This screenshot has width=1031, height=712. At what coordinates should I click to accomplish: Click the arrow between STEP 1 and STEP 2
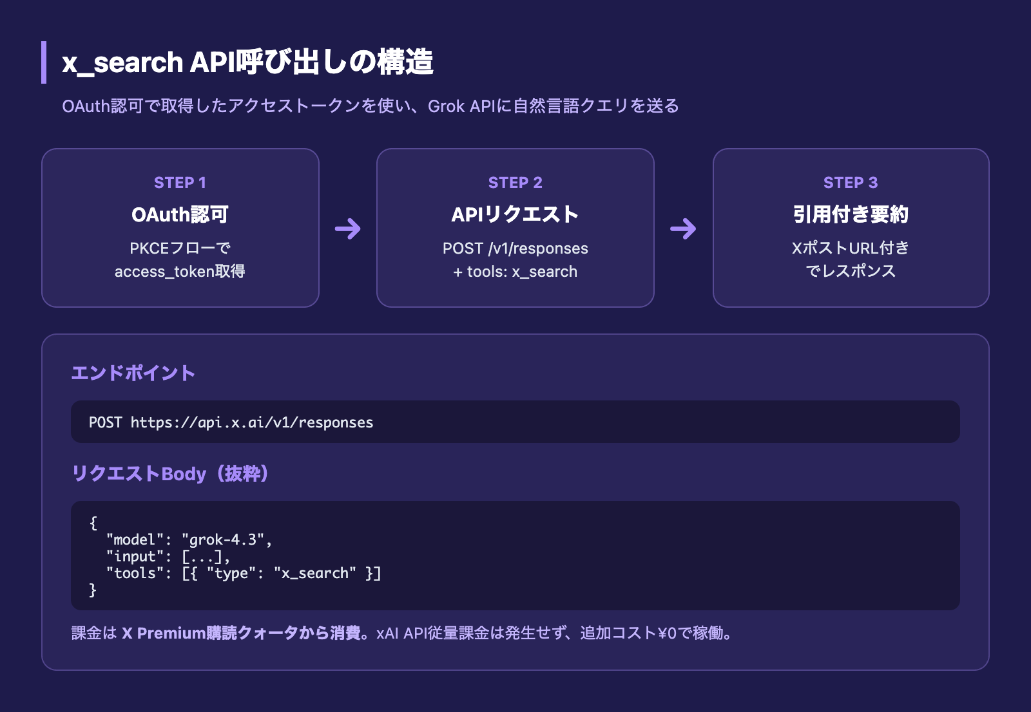click(348, 229)
